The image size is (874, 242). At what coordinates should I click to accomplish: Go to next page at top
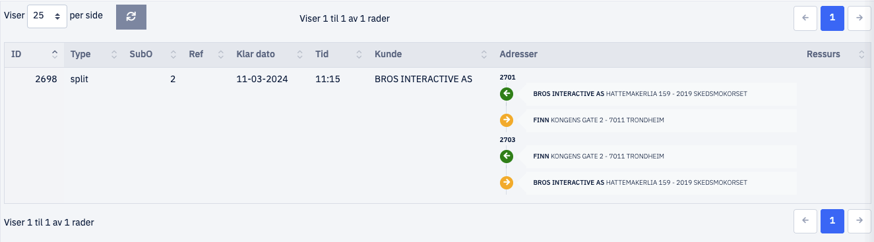(859, 18)
